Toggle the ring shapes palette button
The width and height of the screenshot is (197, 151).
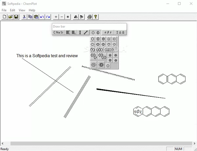95,32
